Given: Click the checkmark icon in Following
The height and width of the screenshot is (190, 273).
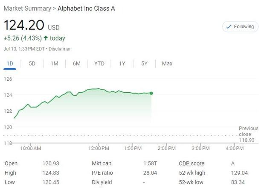Looking at the screenshot, I should coord(228,26).
